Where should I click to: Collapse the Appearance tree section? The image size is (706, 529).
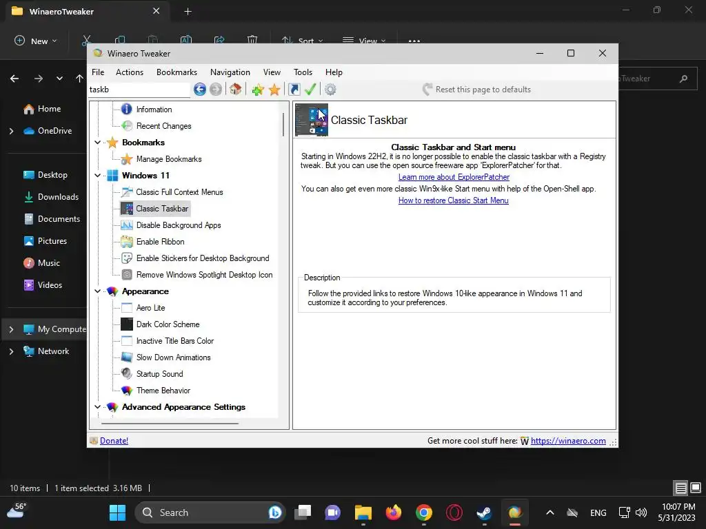(98, 291)
